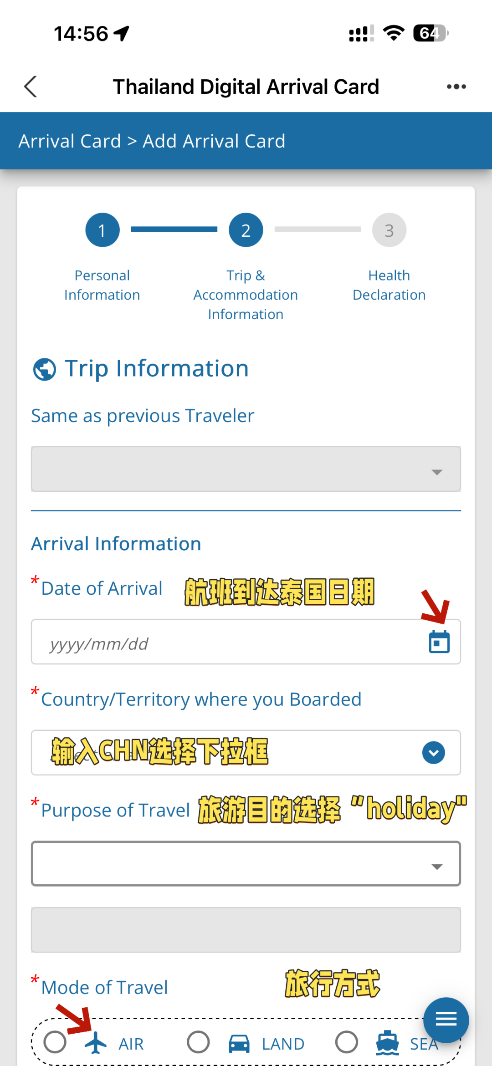Image resolution: width=492 pixels, height=1066 pixels.
Task: Click the gray field below Purpose of Travel
Action: 246,929
